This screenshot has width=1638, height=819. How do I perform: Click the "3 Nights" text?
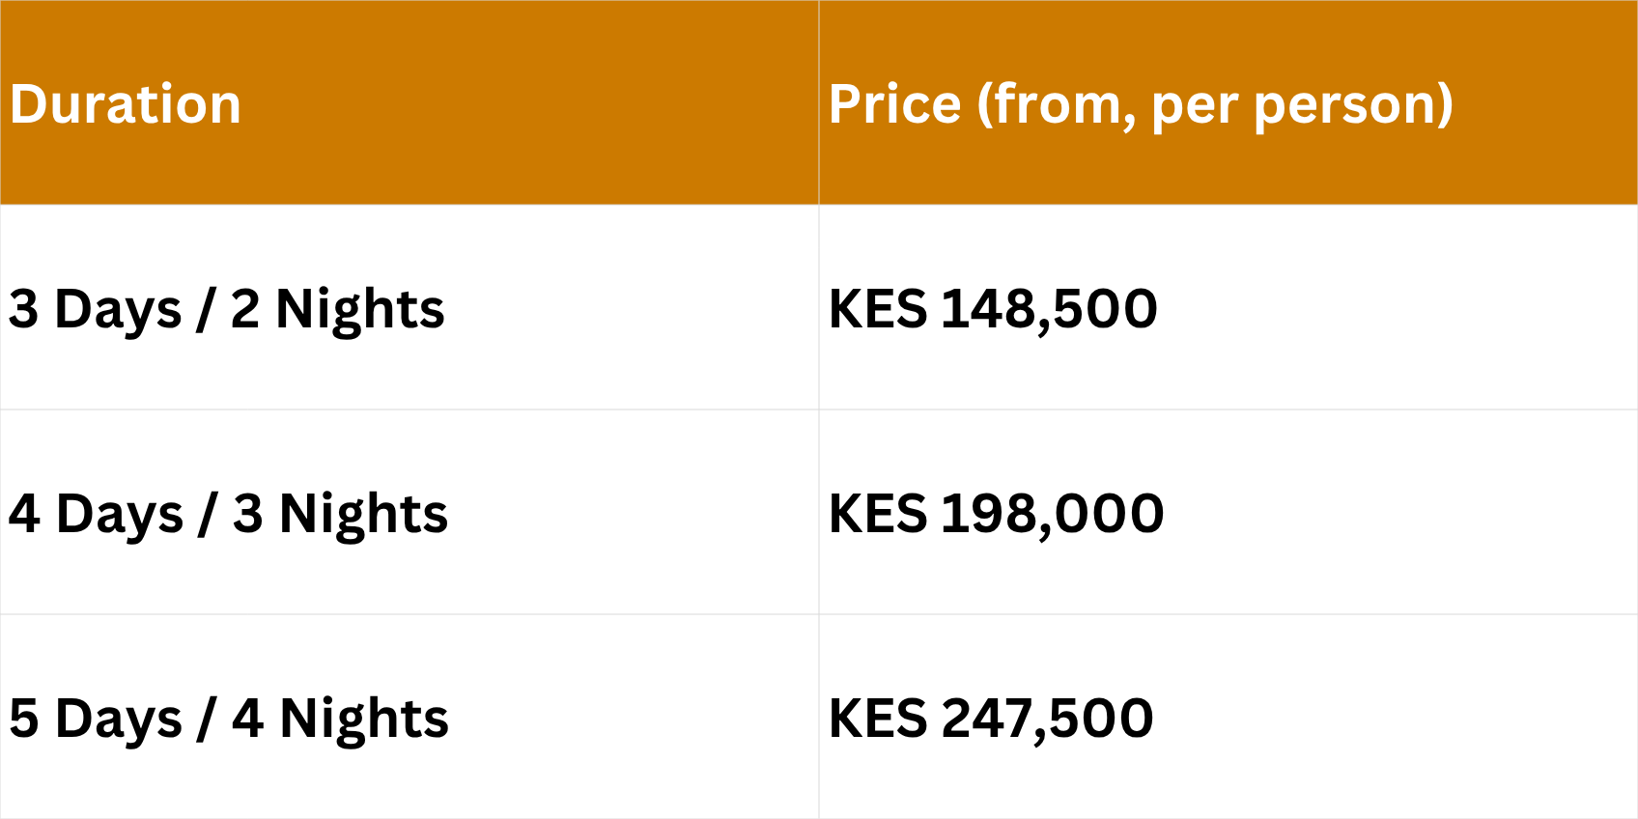click(x=340, y=514)
